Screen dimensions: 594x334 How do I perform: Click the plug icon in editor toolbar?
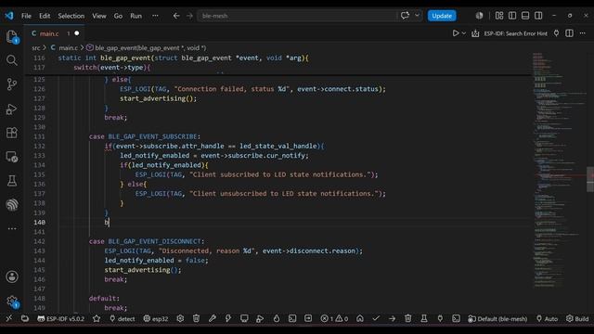tap(556, 33)
